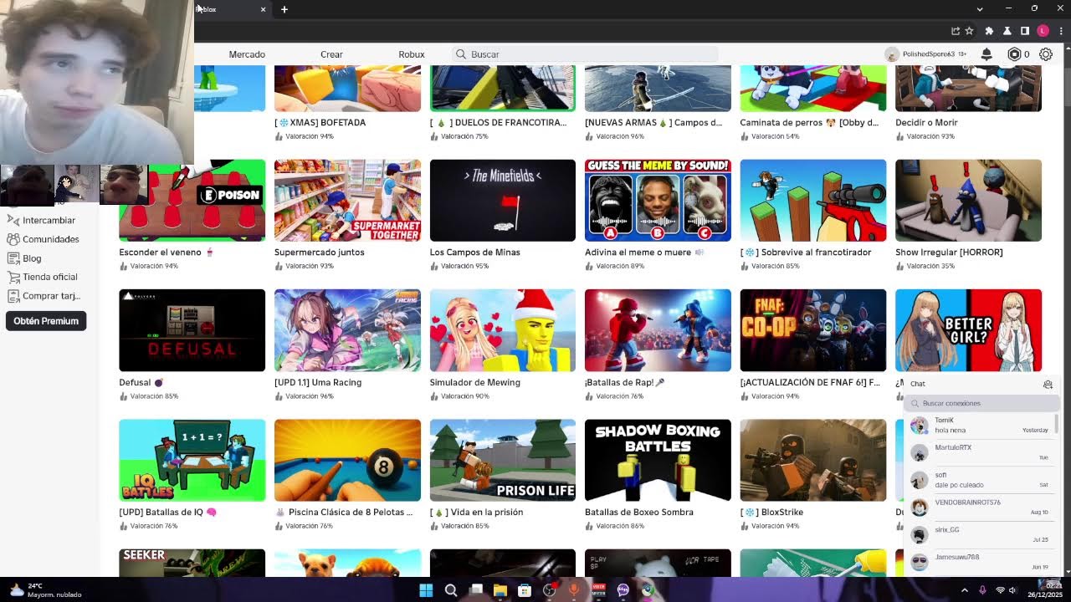Screen dimensions: 1071x602
Task: Open the chat with sofi
Action: 980,480
